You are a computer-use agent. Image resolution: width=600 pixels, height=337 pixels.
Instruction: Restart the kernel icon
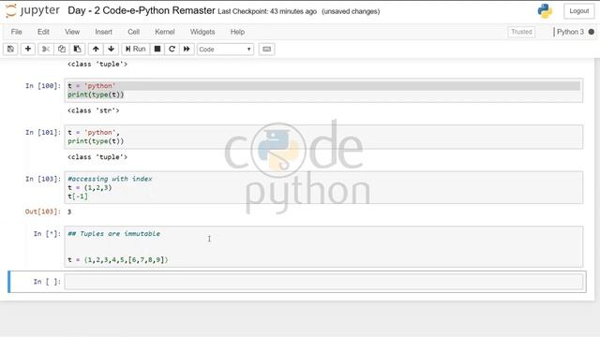click(172, 49)
